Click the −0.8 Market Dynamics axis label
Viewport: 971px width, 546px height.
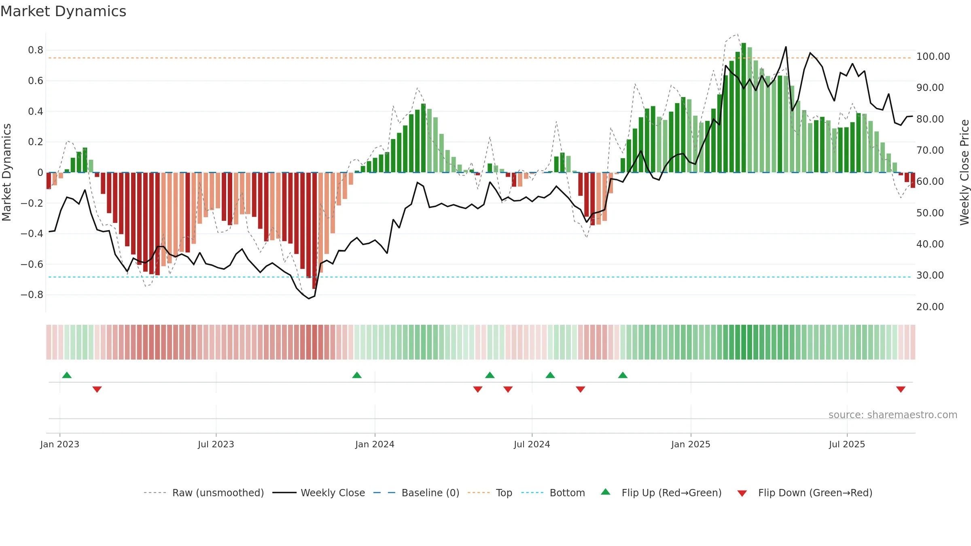tap(32, 295)
